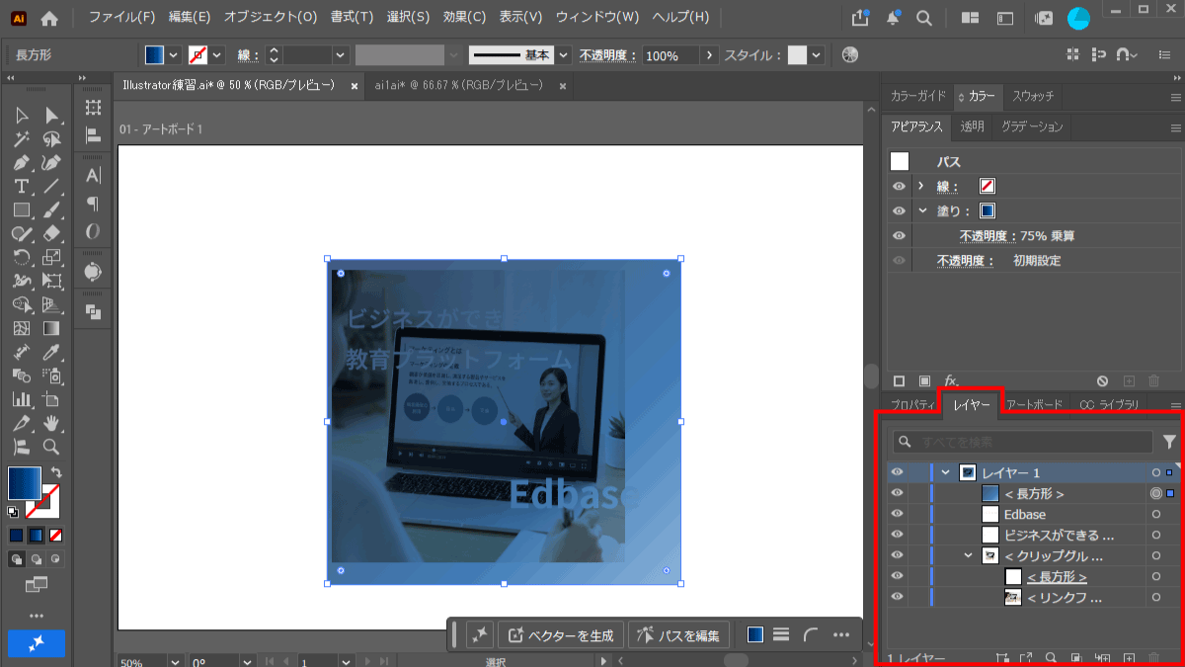The height and width of the screenshot is (667, 1185).
Task: Switch to the スウォッチ tab
Action: (1033, 96)
